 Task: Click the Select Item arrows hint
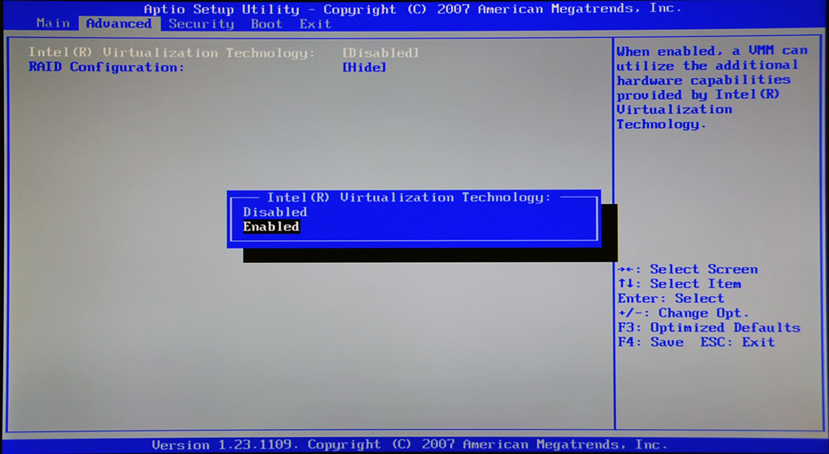click(678, 284)
